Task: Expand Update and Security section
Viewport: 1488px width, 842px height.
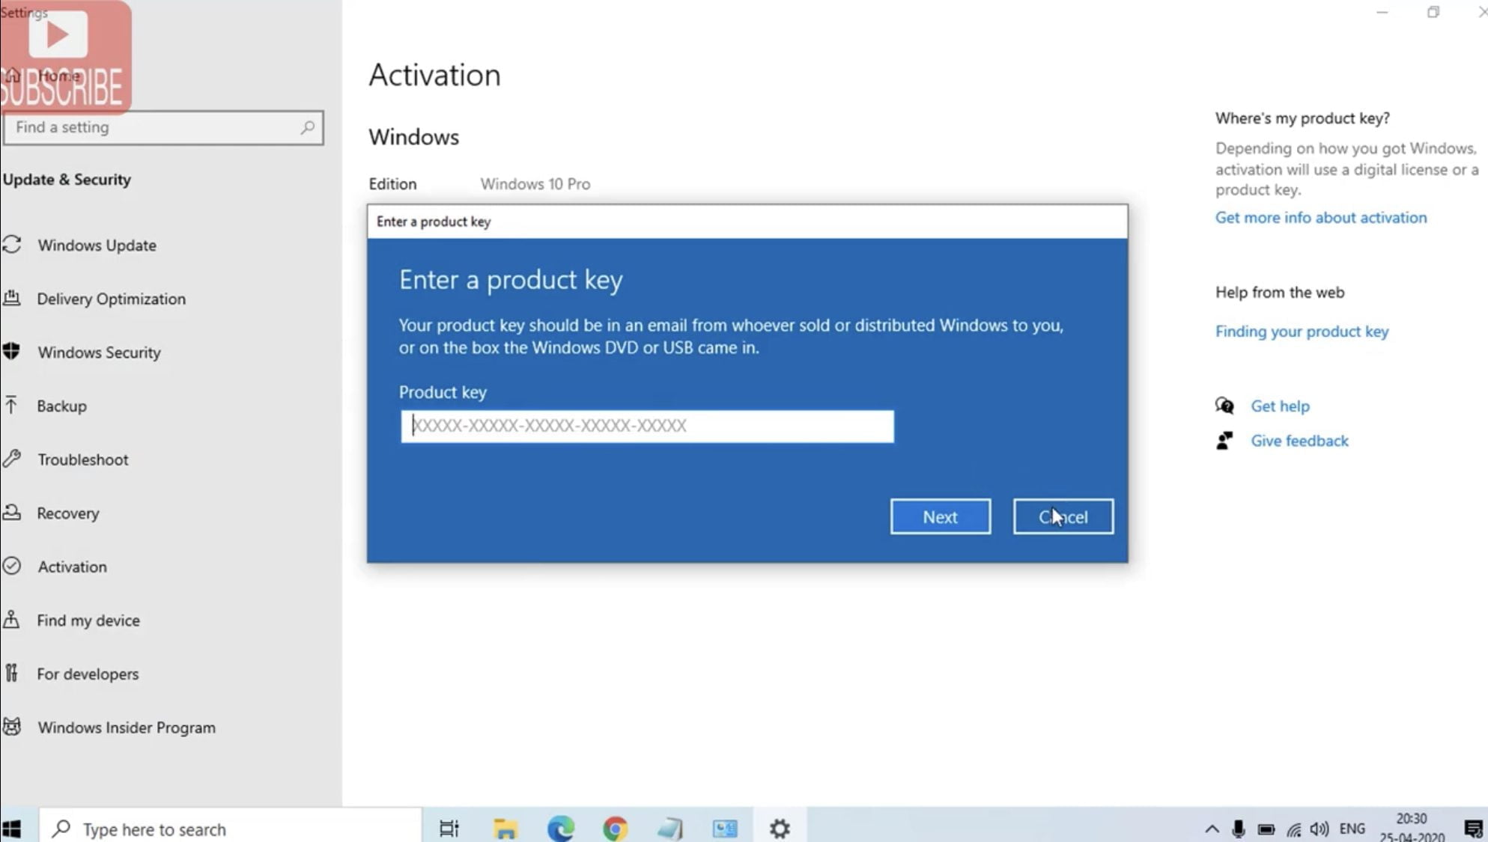Action: click(x=65, y=179)
